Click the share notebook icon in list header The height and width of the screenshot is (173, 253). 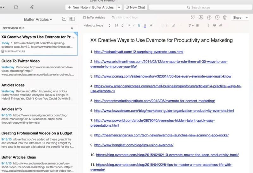(x=64, y=19)
